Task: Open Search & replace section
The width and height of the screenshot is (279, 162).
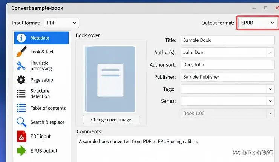Action: click(41, 122)
